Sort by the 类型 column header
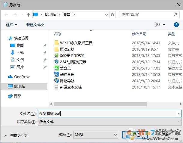The image size is (183, 143). point(171,34)
